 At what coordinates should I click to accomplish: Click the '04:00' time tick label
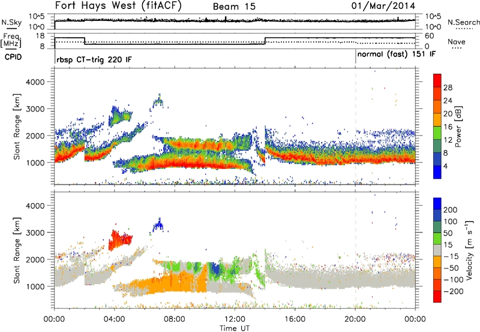[x=115, y=319]
